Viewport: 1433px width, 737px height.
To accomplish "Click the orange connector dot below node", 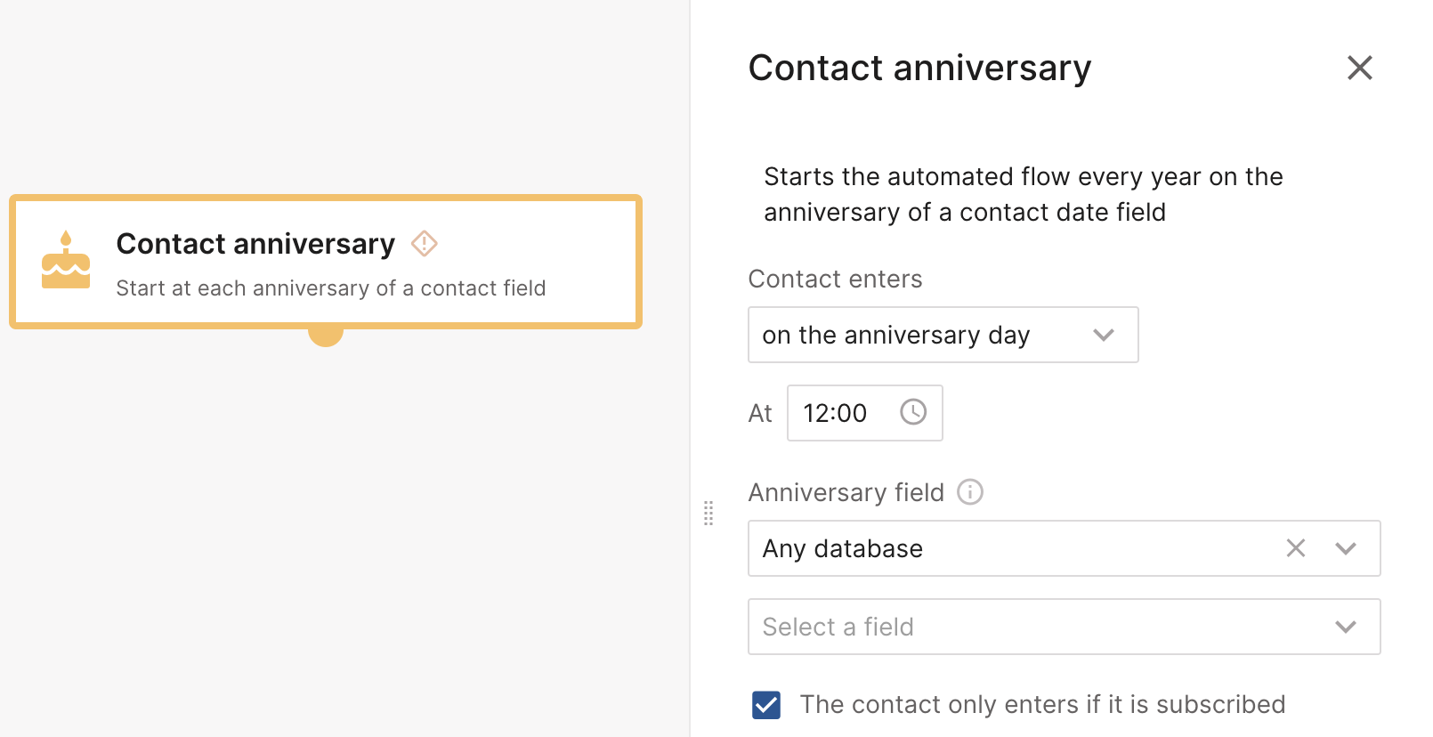I will (x=326, y=335).
